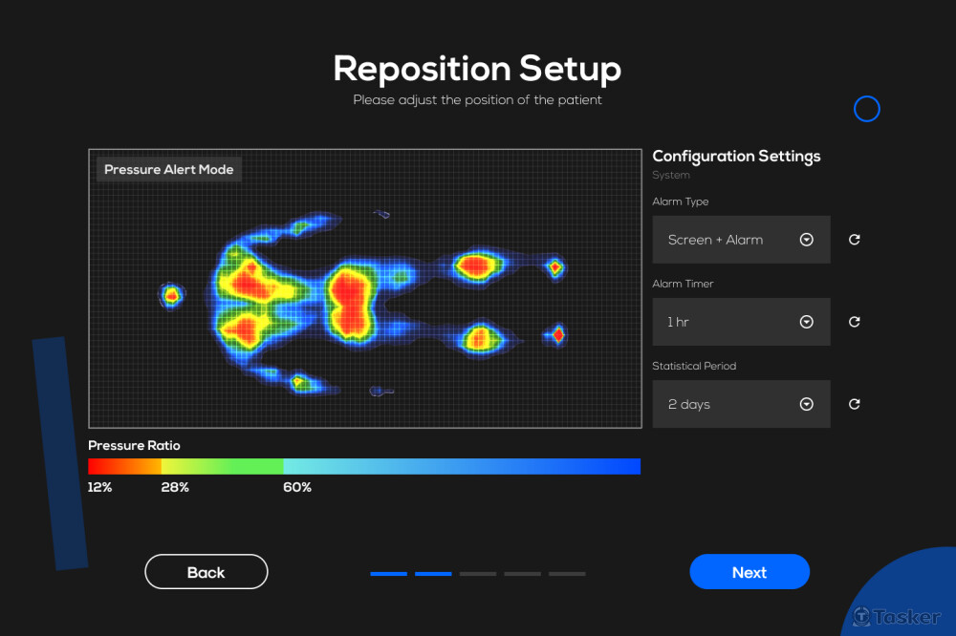This screenshot has height=636, width=956.
Task: Click the red segment of Pressure Ratio bar
Action: (x=124, y=466)
